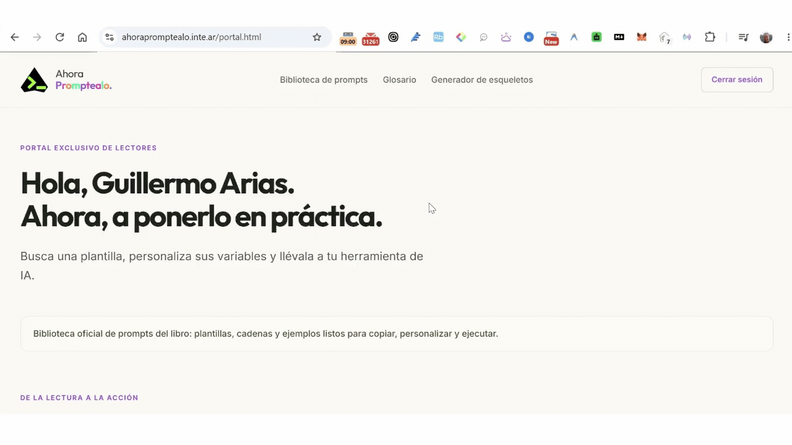Screen dimensions: 792x445
Task: Open the blue circle extension icon
Action: click(528, 37)
